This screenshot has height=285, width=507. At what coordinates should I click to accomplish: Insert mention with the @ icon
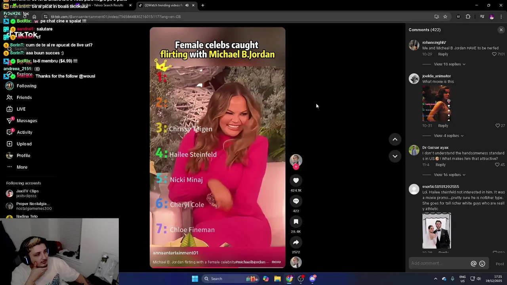pyautogui.click(x=473, y=264)
